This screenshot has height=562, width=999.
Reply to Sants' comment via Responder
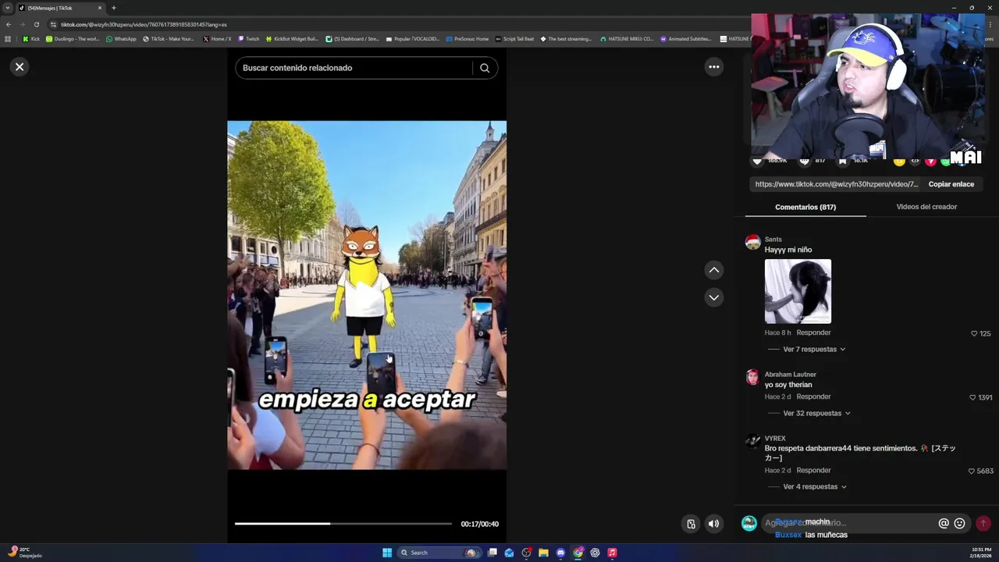point(813,333)
